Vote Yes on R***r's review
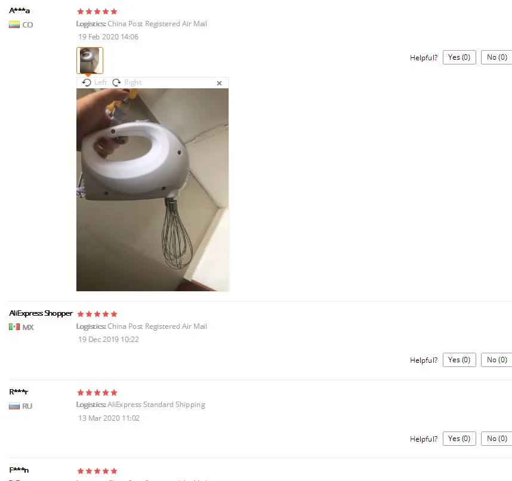Image resolution: width=512 pixels, height=481 pixels. (459, 439)
